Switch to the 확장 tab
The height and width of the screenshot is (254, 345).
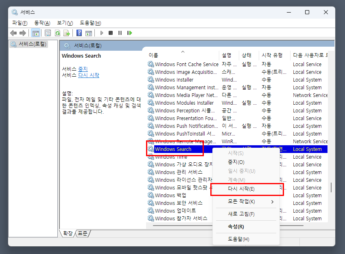point(68,233)
